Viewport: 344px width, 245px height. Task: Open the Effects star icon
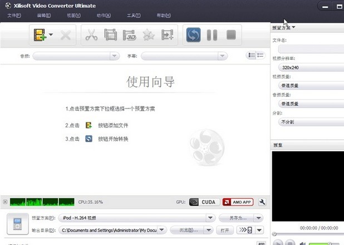[x=149, y=35]
